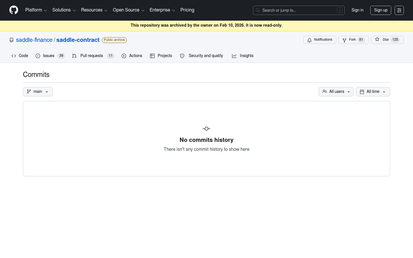Switch to the Projects tab
The image size is (413, 258).
[161, 56]
